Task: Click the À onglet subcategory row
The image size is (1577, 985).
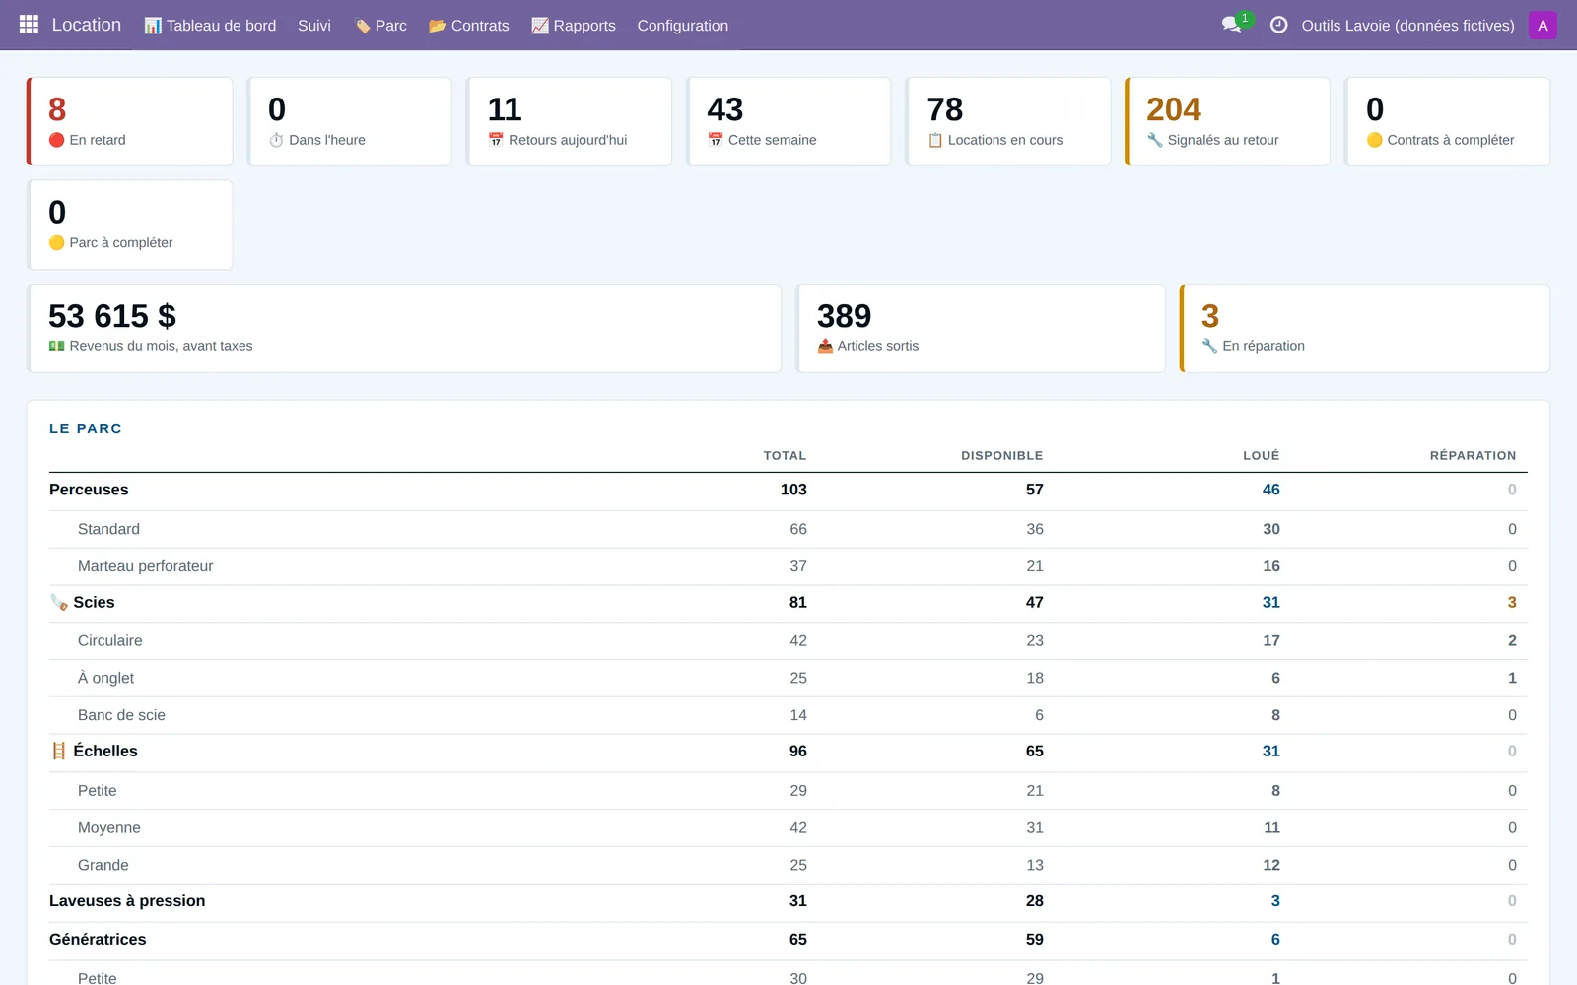Action: tap(788, 679)
